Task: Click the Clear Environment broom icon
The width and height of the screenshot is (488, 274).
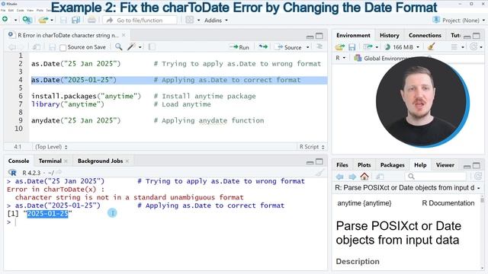Action: click(x=432, y=47)
